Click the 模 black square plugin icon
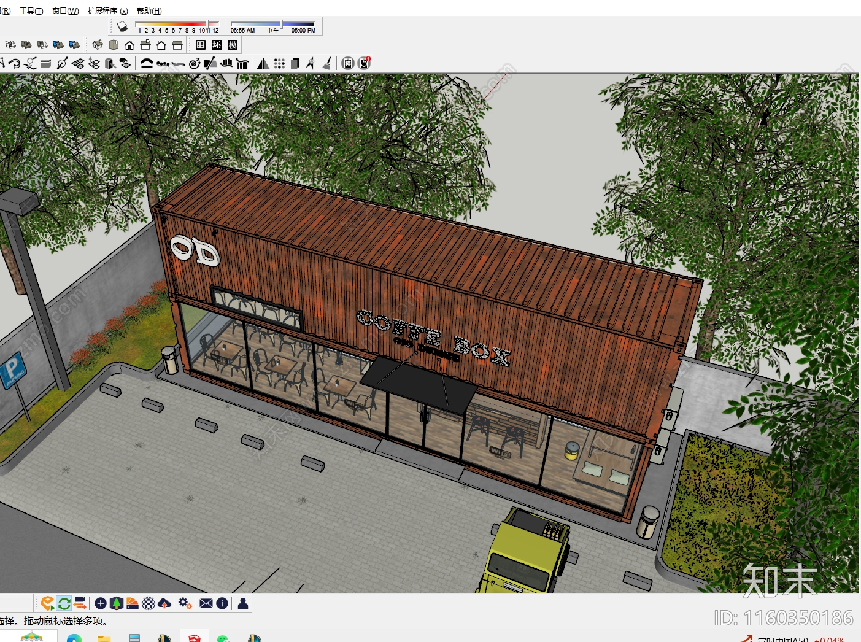 pos(233,45)
